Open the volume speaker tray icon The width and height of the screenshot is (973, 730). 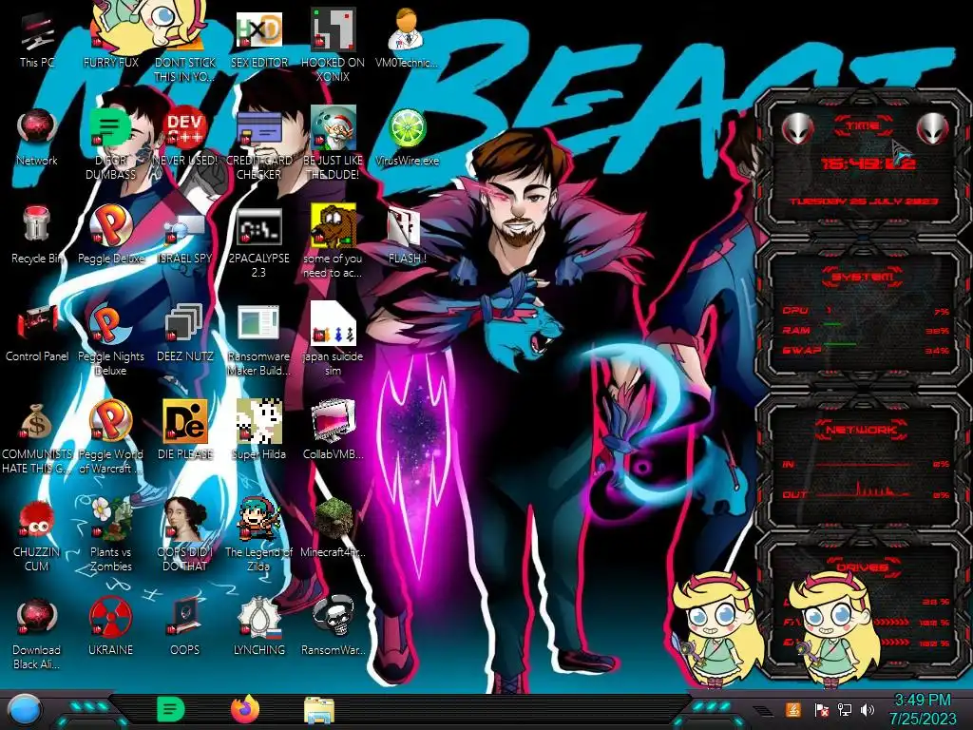coord(868,709)
